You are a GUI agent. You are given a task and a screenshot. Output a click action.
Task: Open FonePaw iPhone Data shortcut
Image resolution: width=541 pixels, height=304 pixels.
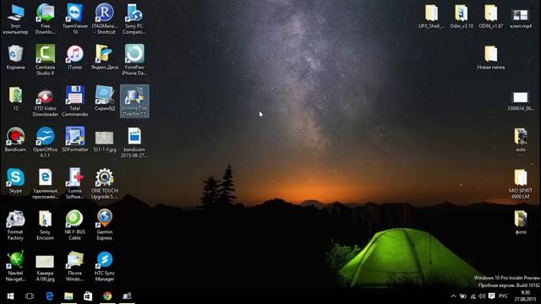tap(134, 60)
